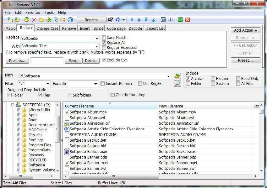Click the open folders toolbar icon
The image size is (267, 188).
click(x=41, y=20)
